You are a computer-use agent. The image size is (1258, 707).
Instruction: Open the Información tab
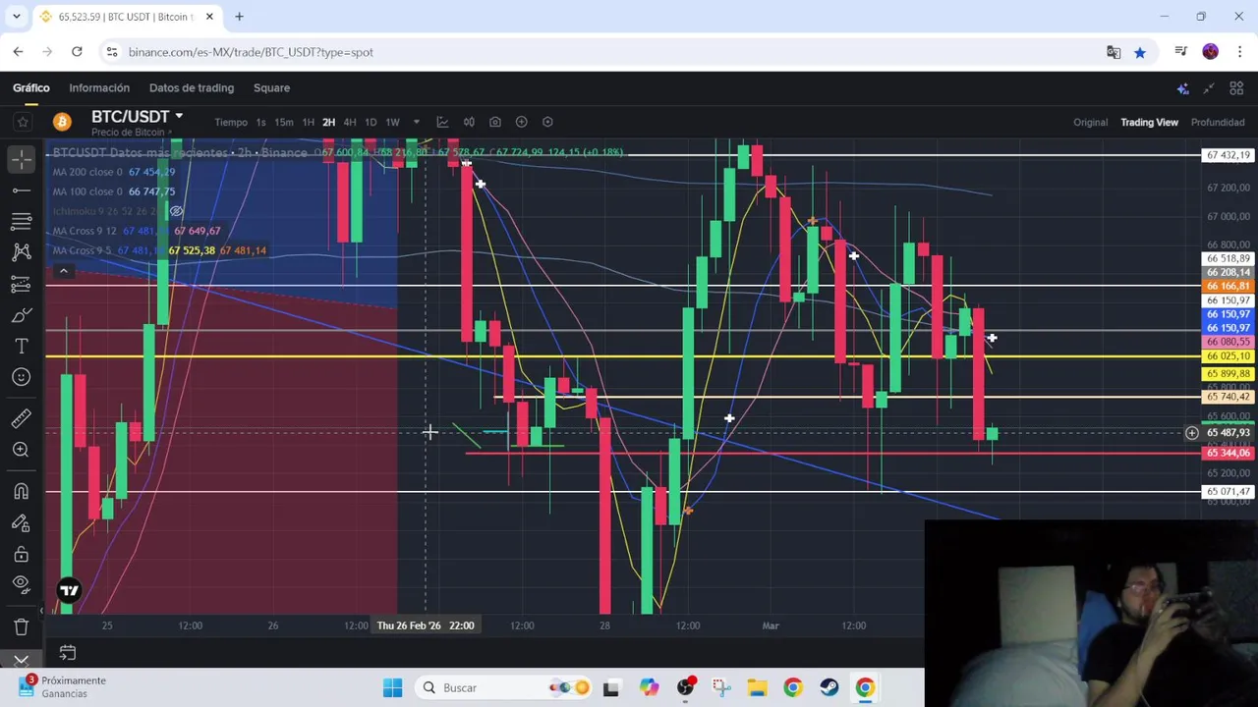99,87
